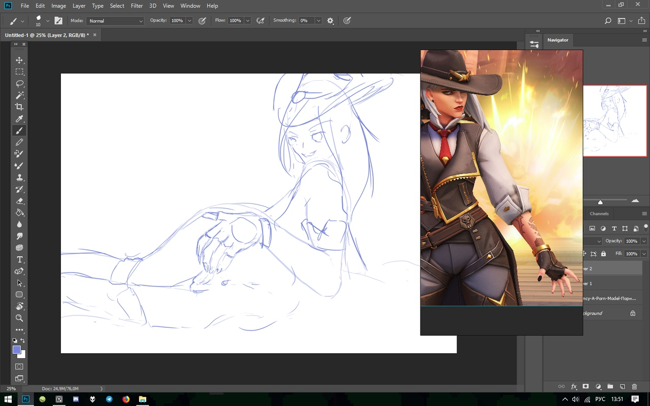Select the Pencil tool in the toolbar

point(19,142)
